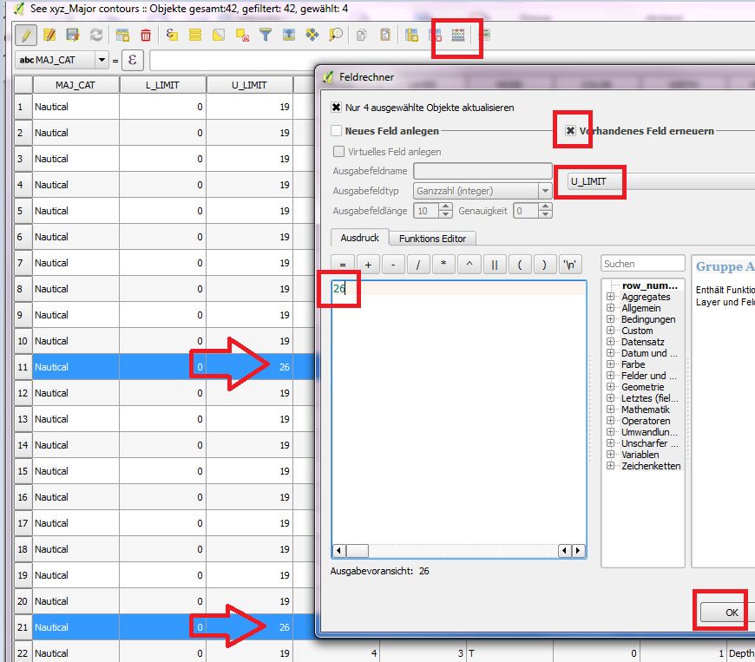Screen dimensions: 755x662
Task: Open the field calculator toolbar icon
Action: [x=458, y=35]
